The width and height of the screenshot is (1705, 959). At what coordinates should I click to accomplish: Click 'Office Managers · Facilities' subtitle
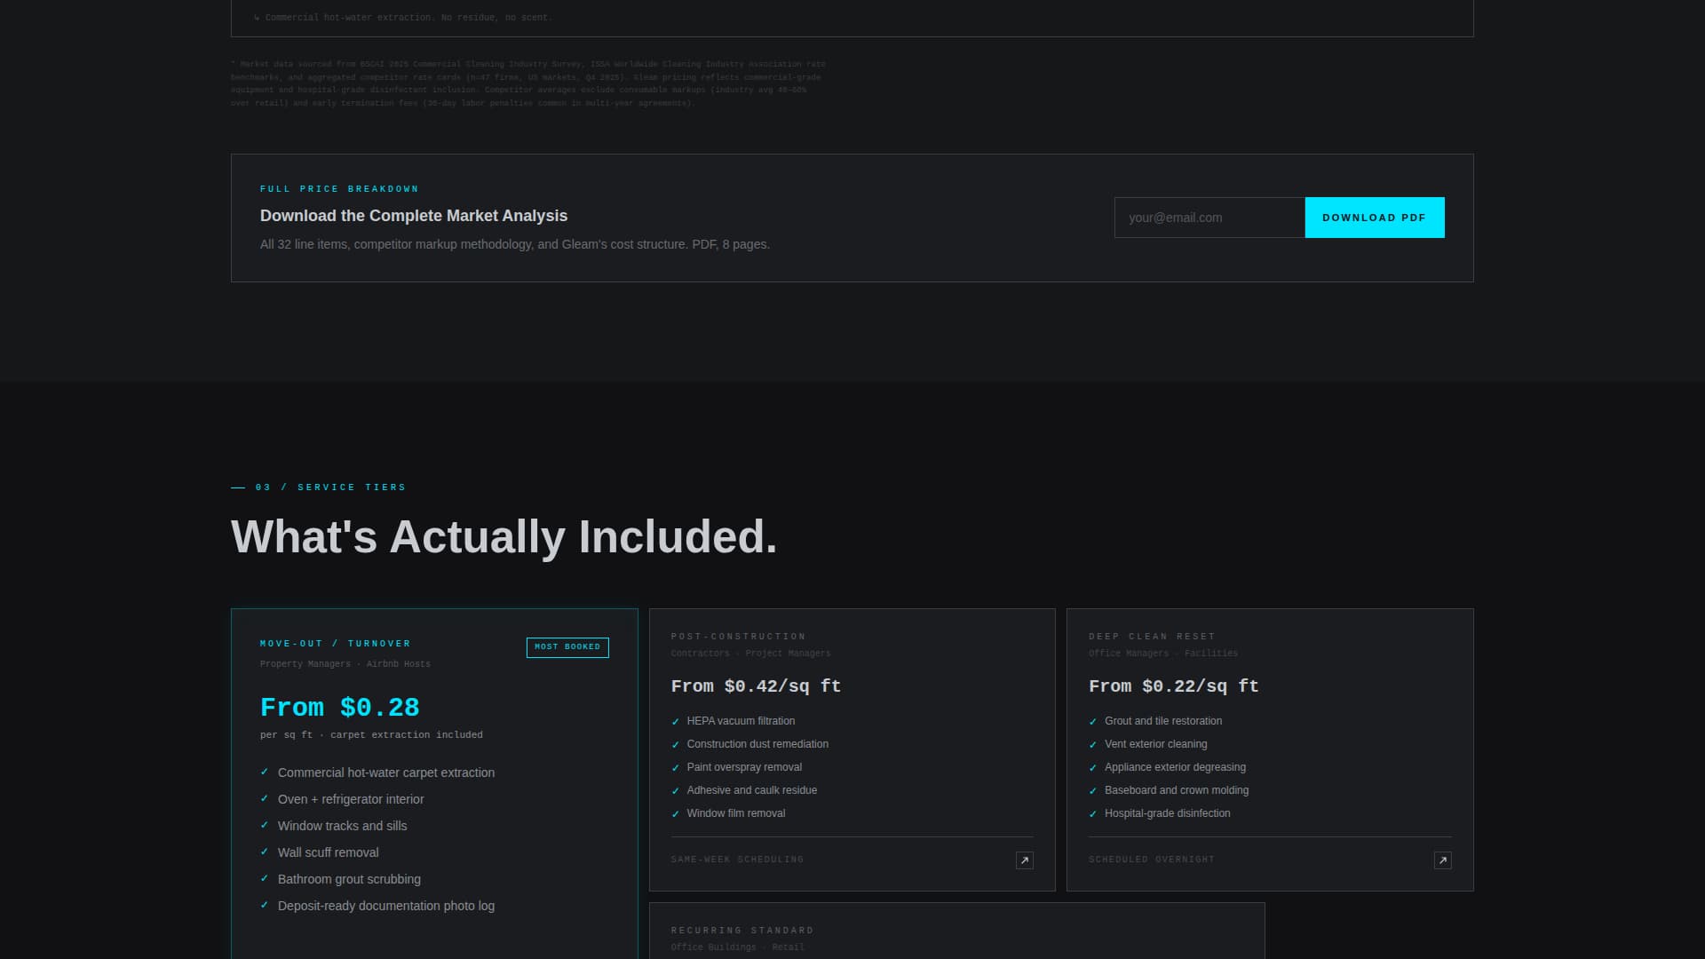(x=1163, y=654)
